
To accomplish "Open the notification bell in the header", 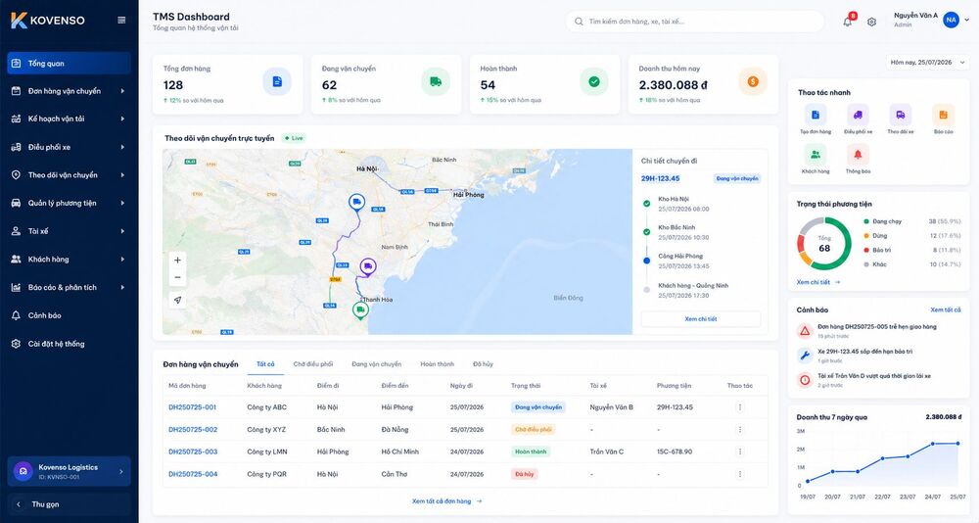I will (x=847, y=22).
